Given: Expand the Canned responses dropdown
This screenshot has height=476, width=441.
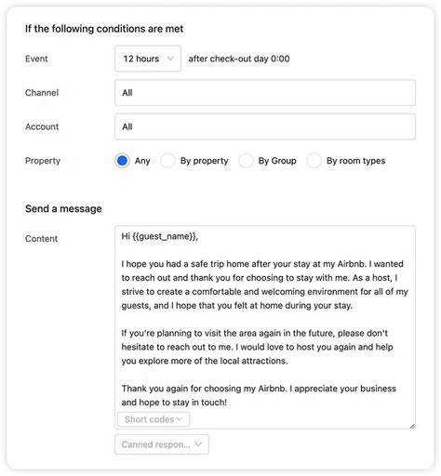Looking at the screenshot, I should (162, 444).
